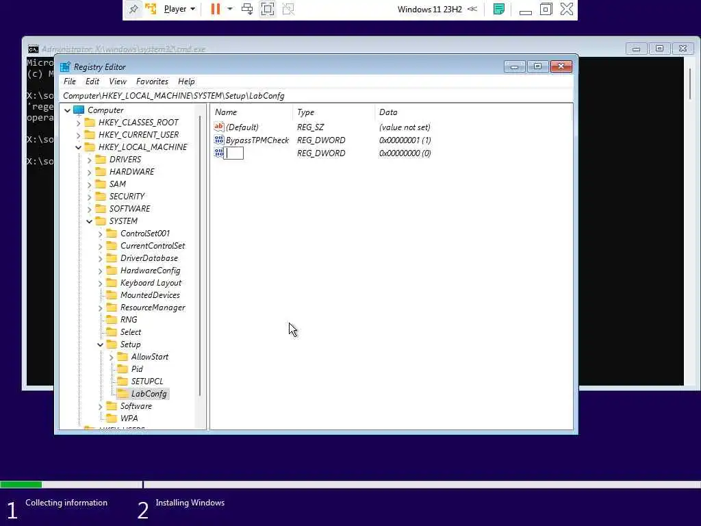
Task: Send Ctrl+Alt+Del to virtual machine
Action: pyautogui.click(x=246, y=9)
